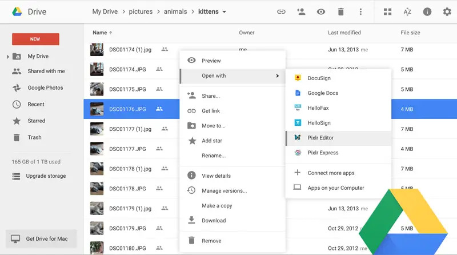Open Shared with me
Viewport: 457px width, 255px height.
[x=46, y=71]
